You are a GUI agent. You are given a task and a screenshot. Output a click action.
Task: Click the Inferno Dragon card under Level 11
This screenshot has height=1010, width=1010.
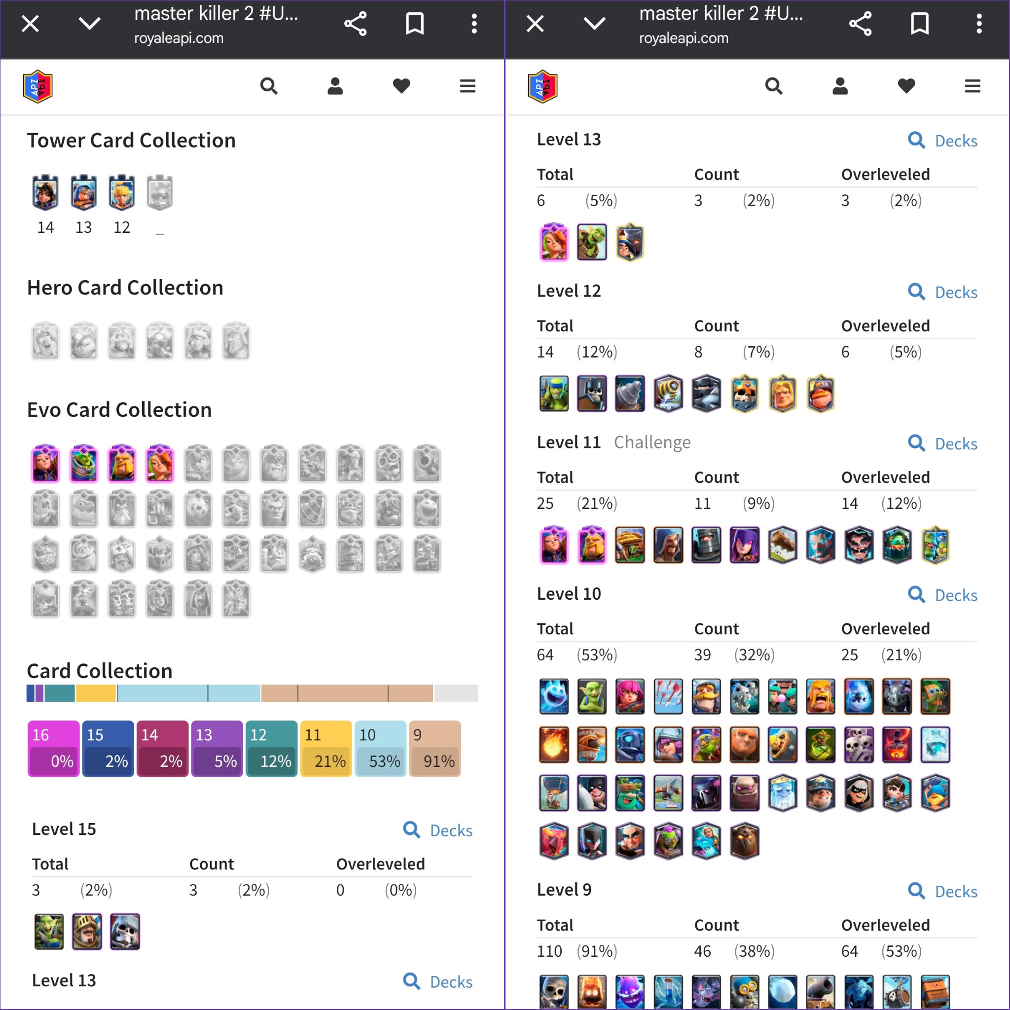click(x=897, y=545)
